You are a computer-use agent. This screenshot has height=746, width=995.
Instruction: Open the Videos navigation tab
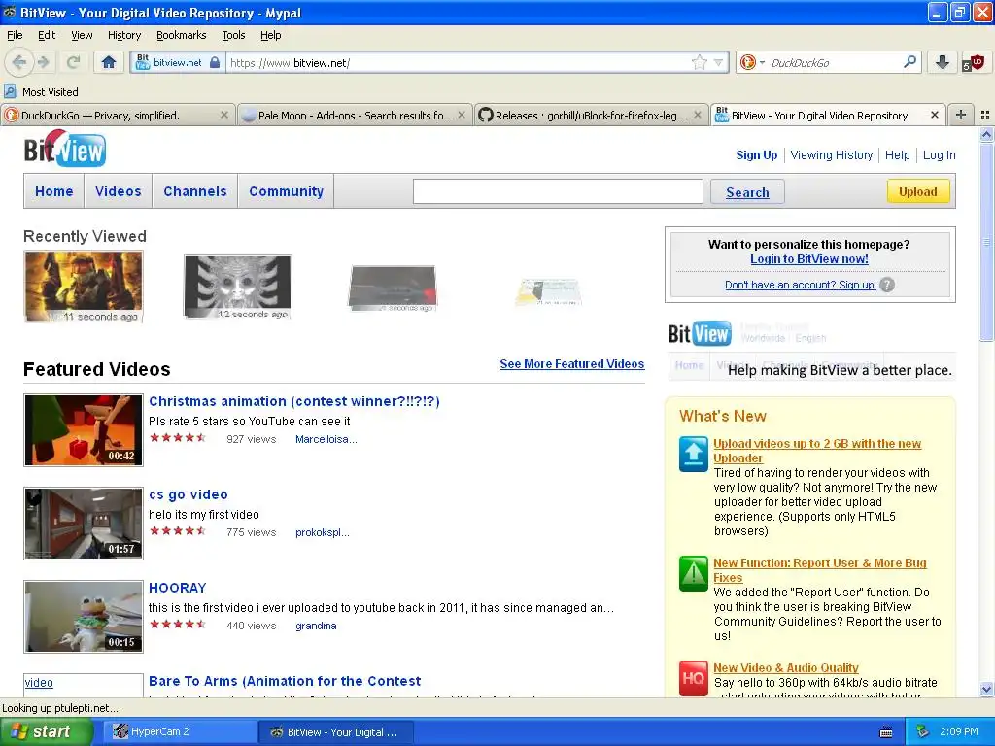pos(118,191)
